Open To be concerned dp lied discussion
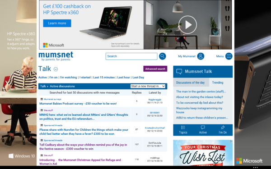This screenshot has height=169, width=271. pyautogui.click(x=200, y=103)
